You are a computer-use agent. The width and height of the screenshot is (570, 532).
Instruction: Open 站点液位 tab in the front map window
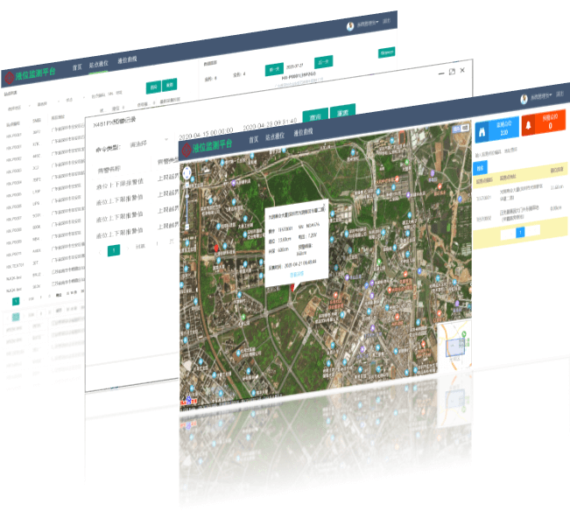click(274, 136)
